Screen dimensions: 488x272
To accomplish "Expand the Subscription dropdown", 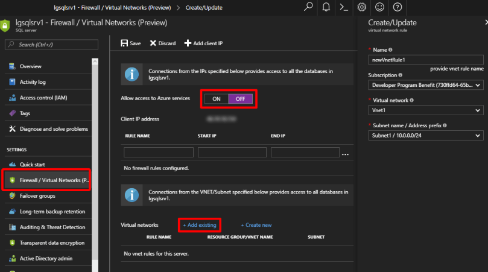I will coord(425,86).
